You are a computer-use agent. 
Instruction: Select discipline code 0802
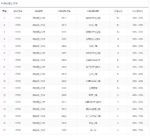pyautogui.click(x=64, y=46)
